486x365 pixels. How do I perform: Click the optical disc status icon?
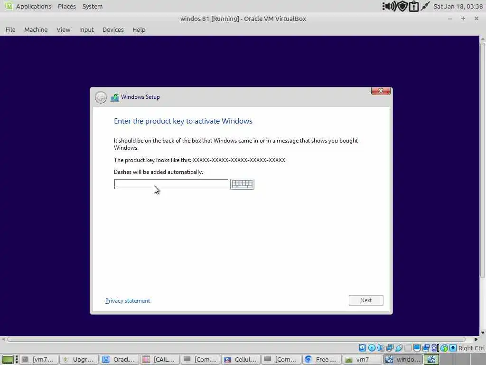pyautogui.click(x=372, y=347)
